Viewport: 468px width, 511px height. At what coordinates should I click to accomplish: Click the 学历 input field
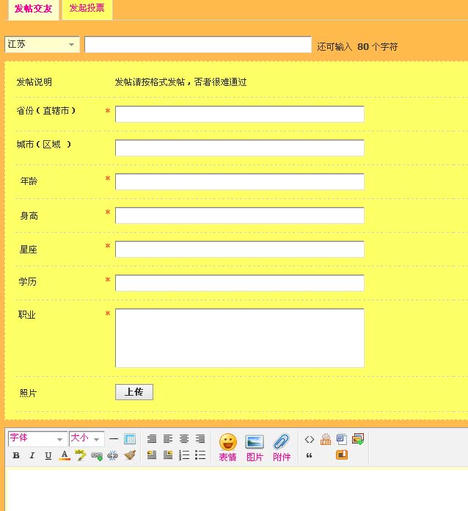tap(240, 283)
